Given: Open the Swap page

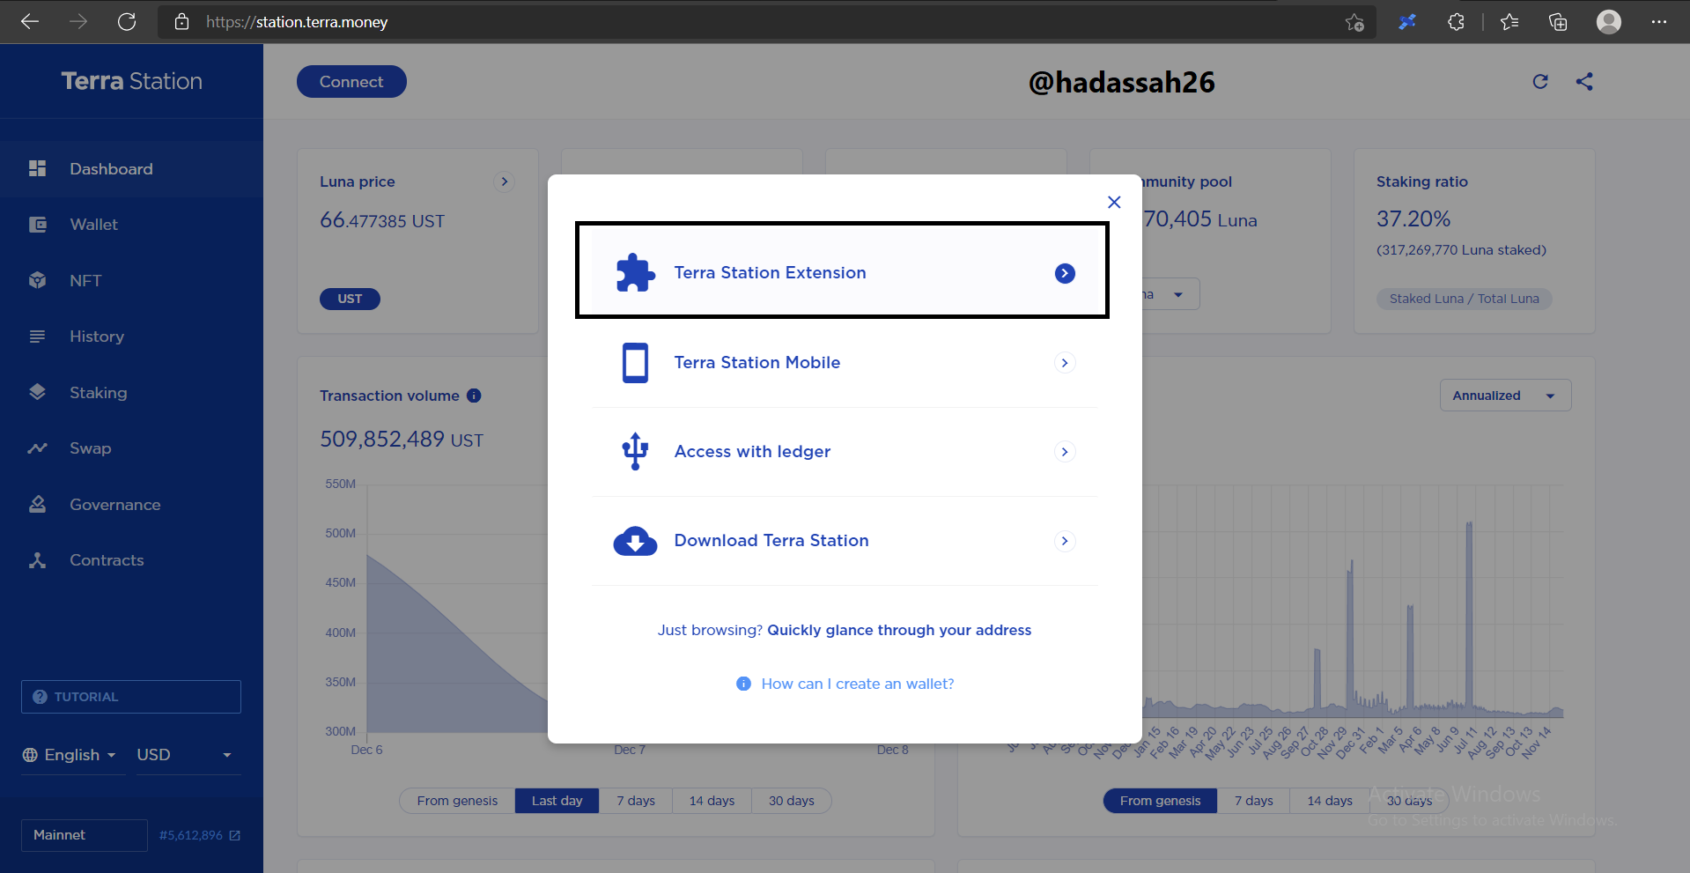Looking at the screenshot, I should click(132, 448).
